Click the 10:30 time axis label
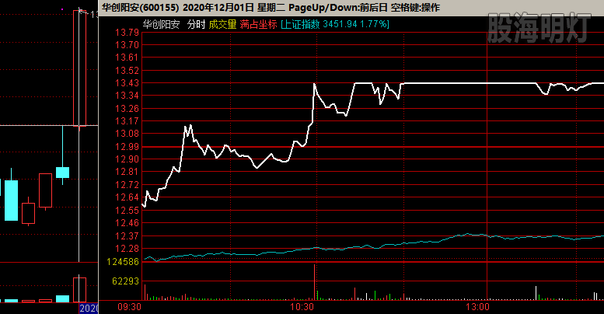Image resolution: width=604 pixels, height=314 pixels. coord(302,307)
